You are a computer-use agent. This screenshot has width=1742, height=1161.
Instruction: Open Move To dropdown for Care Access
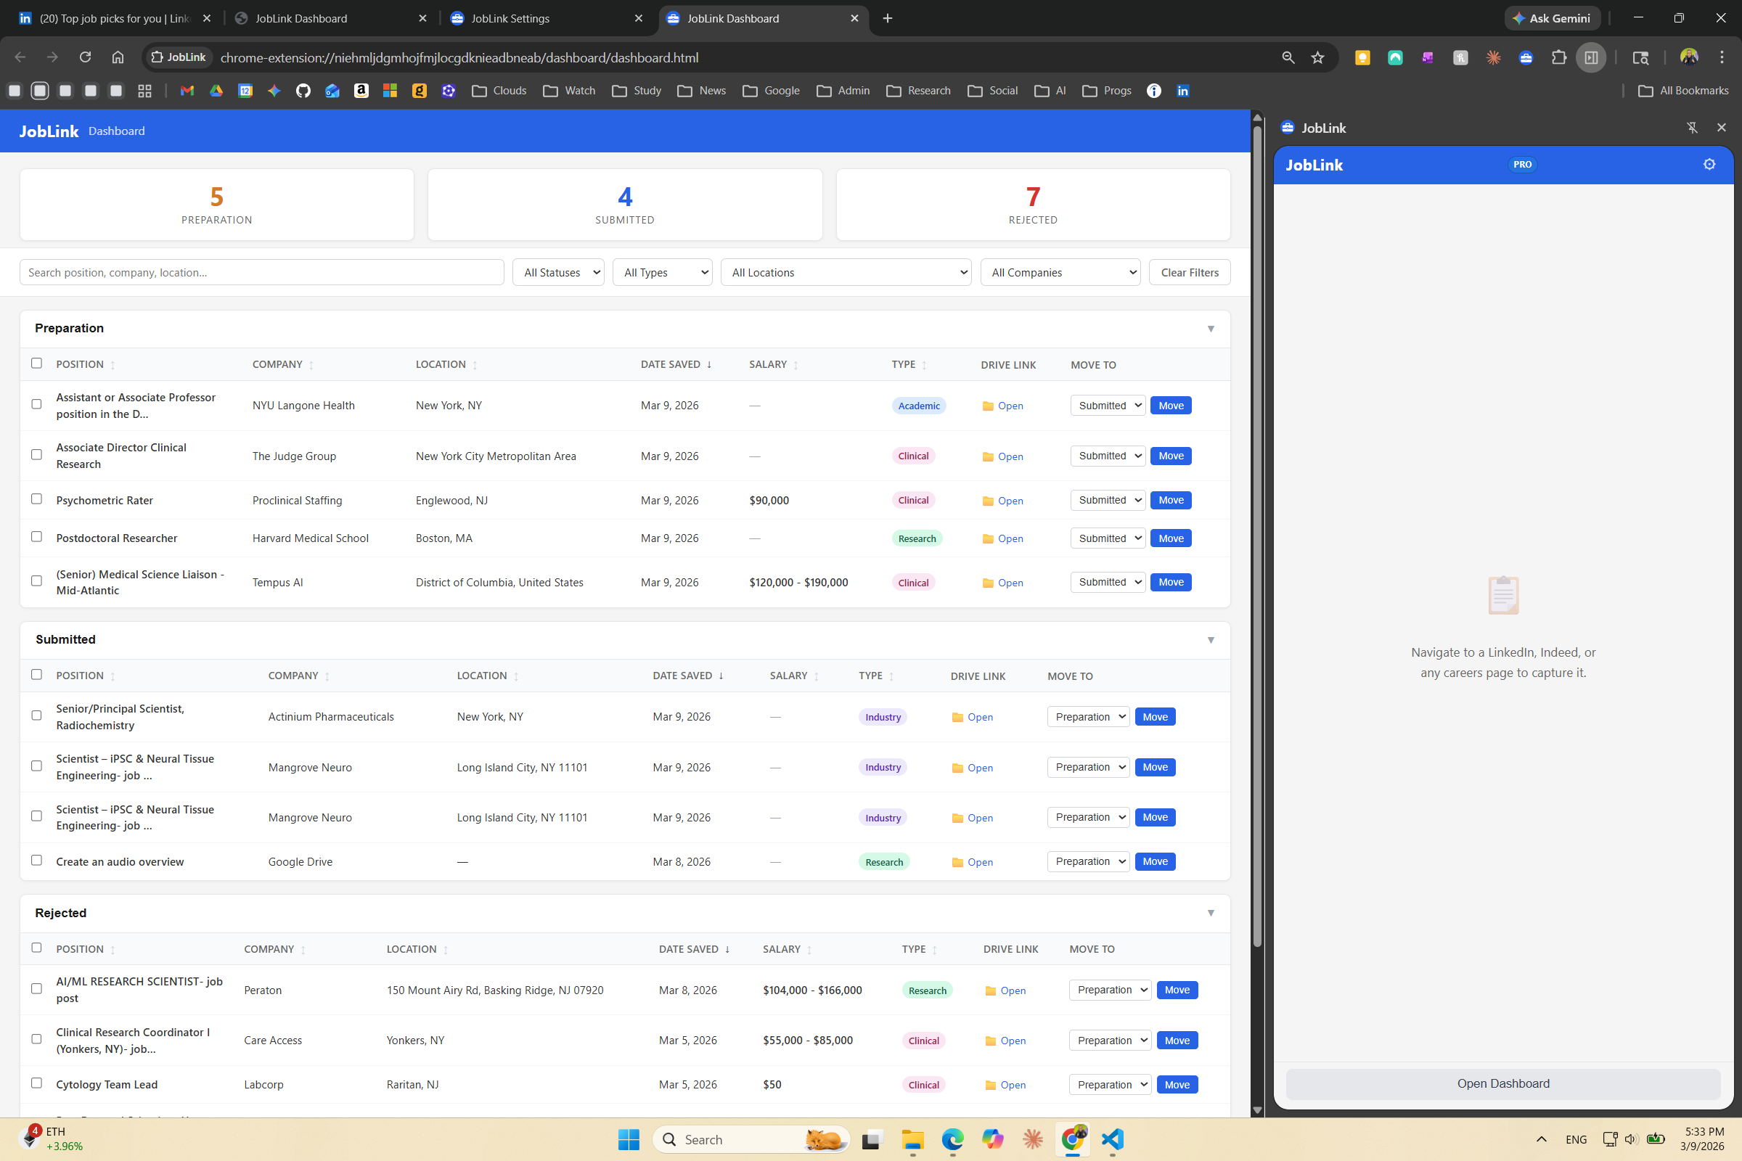click(1110, 1041)
